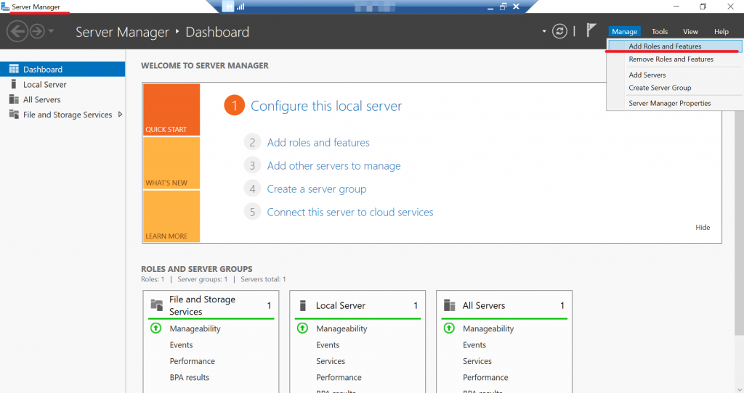Open the WHAT'S NEW tile
The image size is (744, 393).
click(x=171, y=163)
